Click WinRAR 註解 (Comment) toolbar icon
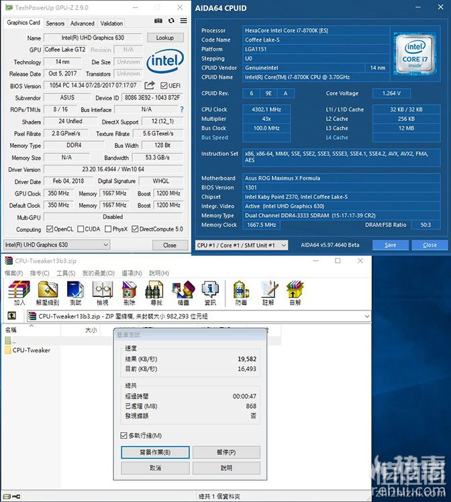Screen dimensions: 451x502 (268, 292)
